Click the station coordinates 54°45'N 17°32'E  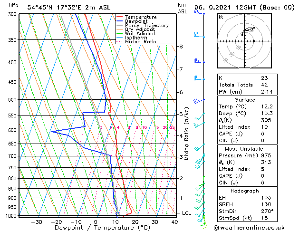point(53,8)
